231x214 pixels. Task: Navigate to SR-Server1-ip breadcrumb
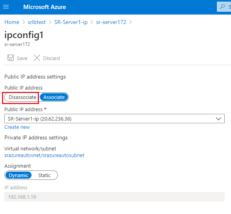click(71, 22)
